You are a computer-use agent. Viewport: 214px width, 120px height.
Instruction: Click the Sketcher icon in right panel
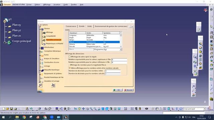point(199,30)
